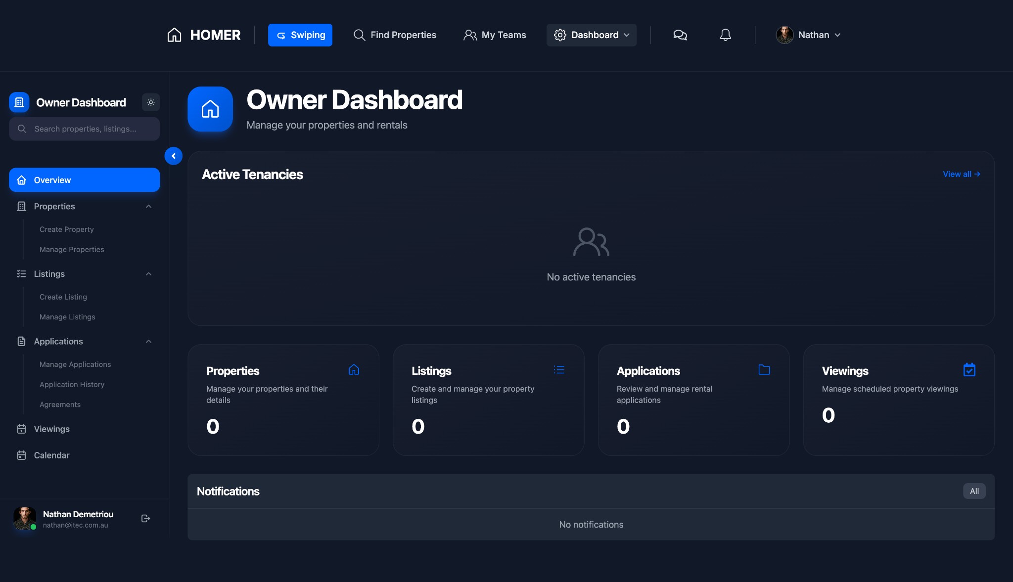Click the Viewings card calendar-check icon
The width and height of the screenshot is (1013, 582).
coord(969,369)
